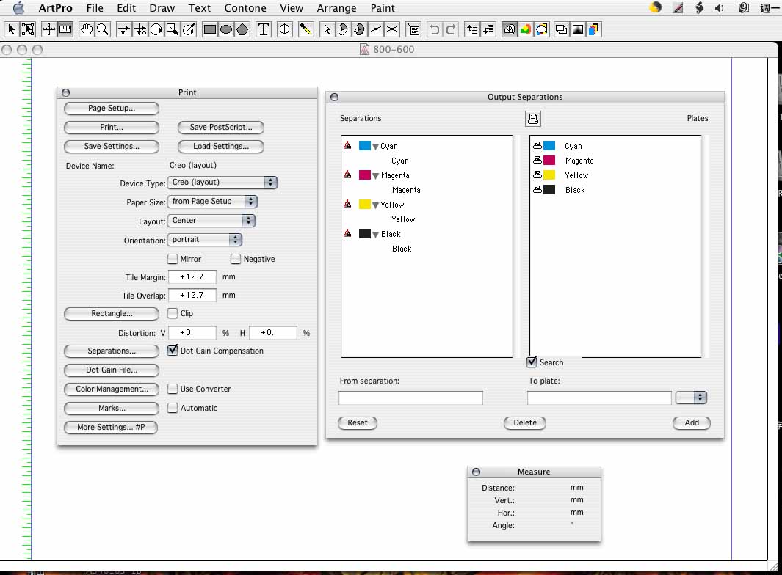Open the Orientation dropdown
The width and height of the screenshot is (782, 575).
(x=205, y=240)
